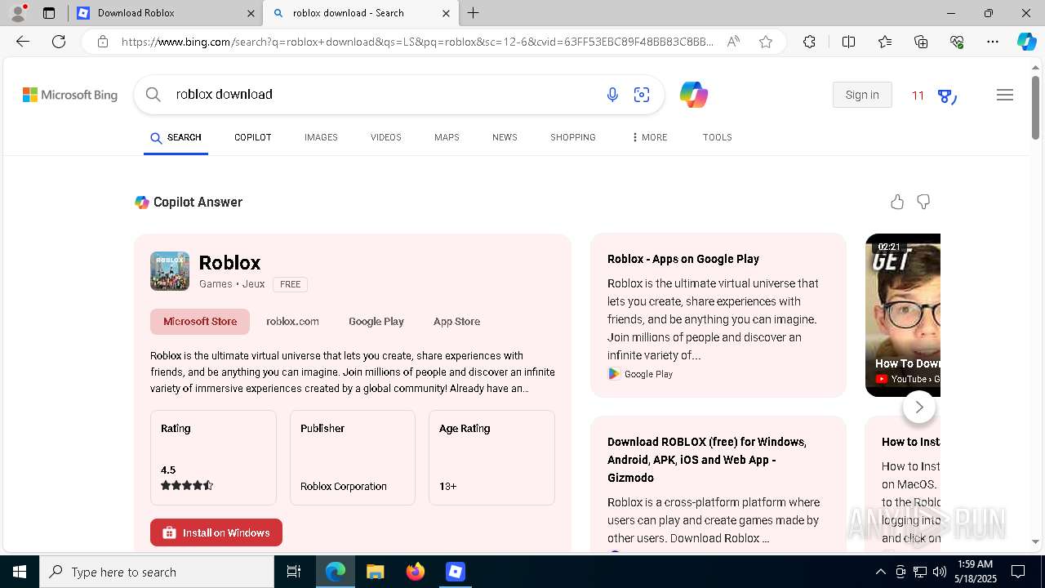This screenshot has height=588, width=1045.
Task: Click the Roblox title heading
Action: point(229,262)
